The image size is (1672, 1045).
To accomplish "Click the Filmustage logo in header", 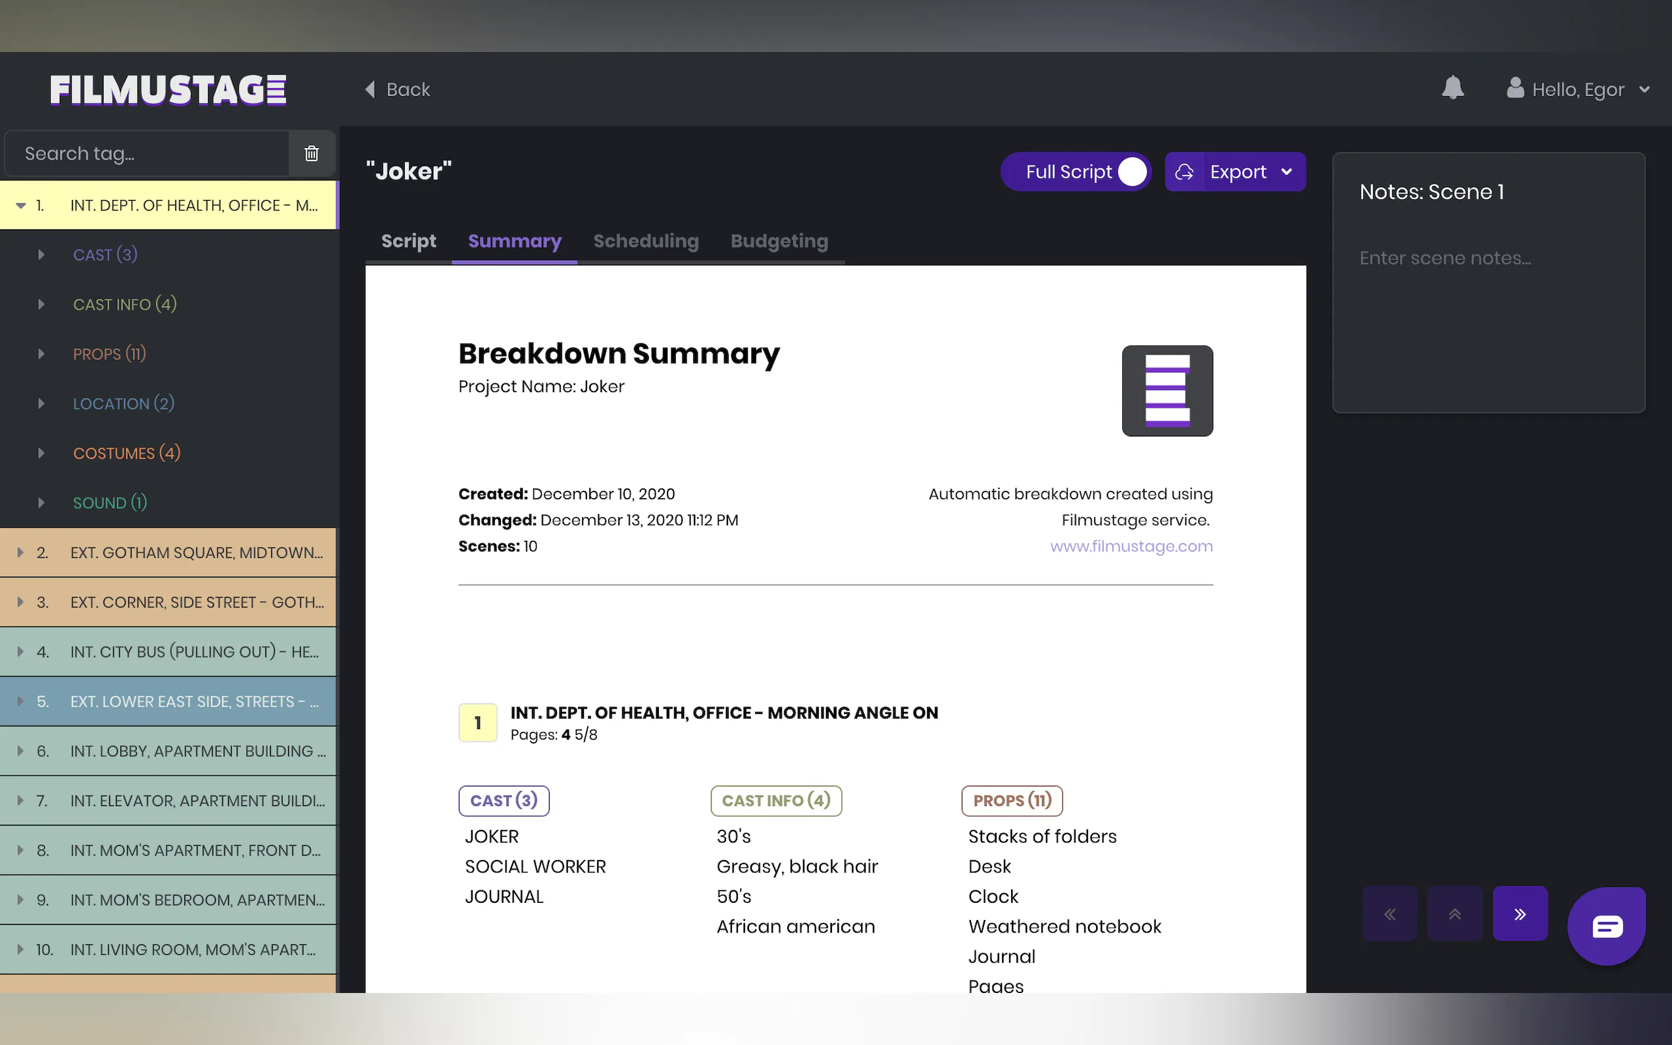I will pyautogui.click(x=168, y=90).
